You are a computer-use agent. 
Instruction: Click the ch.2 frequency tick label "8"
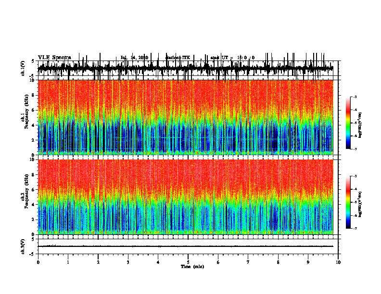coord(34,175)
